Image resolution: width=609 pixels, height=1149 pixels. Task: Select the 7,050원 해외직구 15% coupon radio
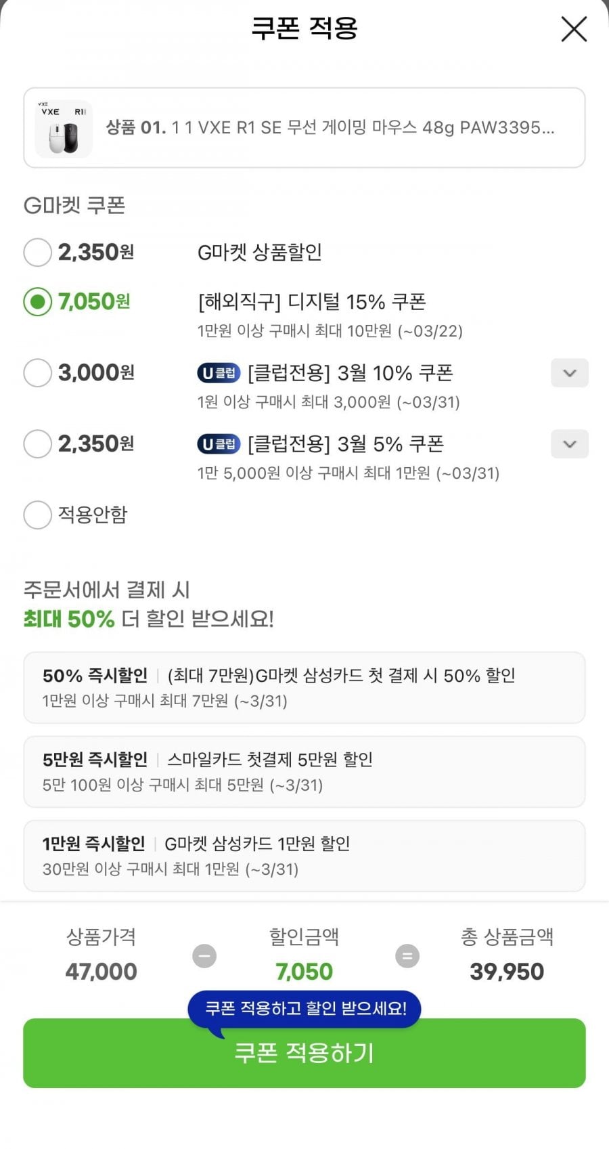[38, 302]
